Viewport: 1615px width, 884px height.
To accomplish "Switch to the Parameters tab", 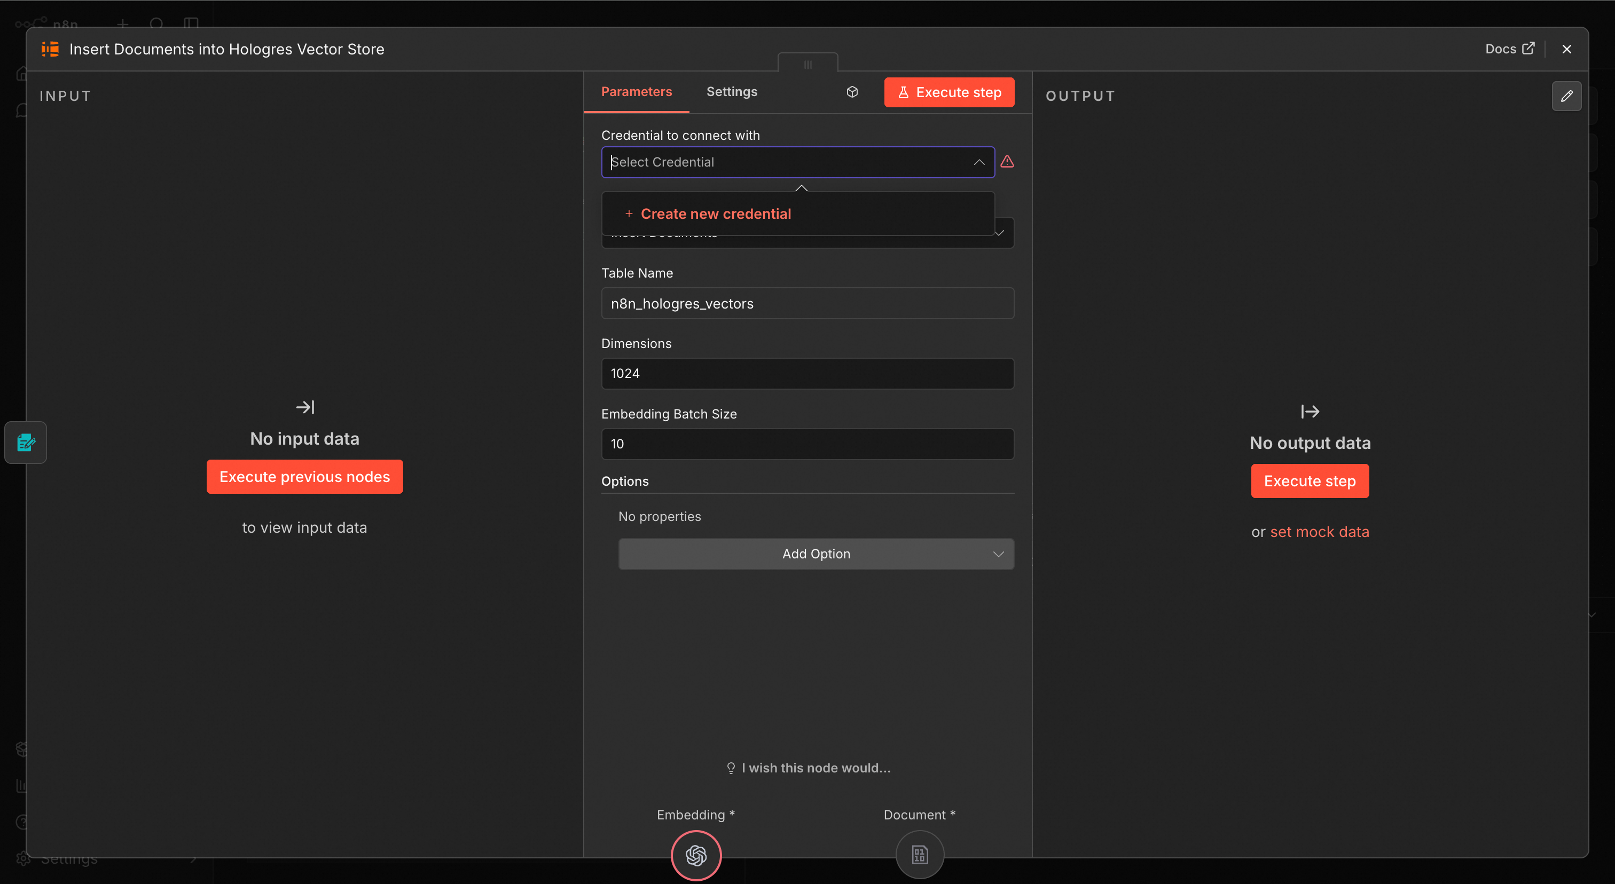I will pyautogui.click(x=636, y=91).
